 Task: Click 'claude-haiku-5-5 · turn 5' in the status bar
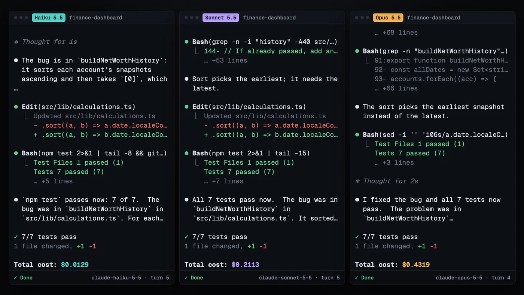[130, 278]
